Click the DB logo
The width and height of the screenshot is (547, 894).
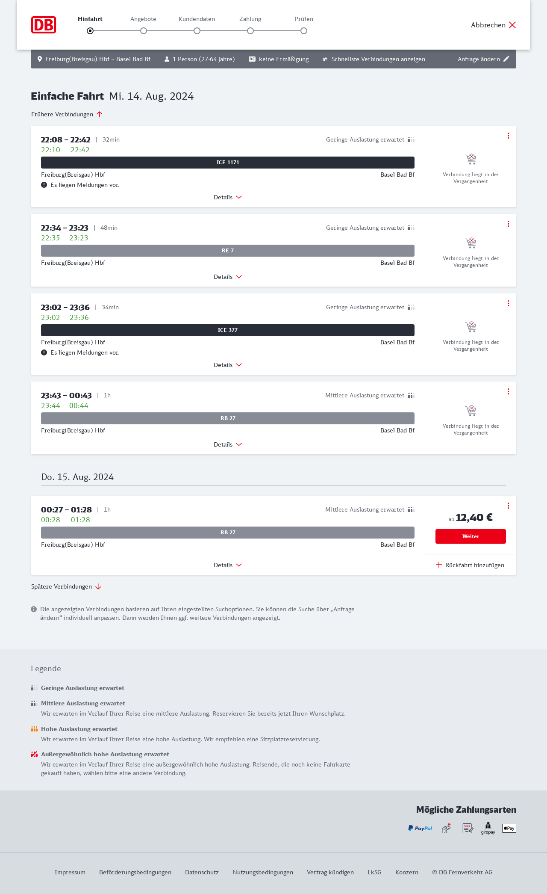44,25
